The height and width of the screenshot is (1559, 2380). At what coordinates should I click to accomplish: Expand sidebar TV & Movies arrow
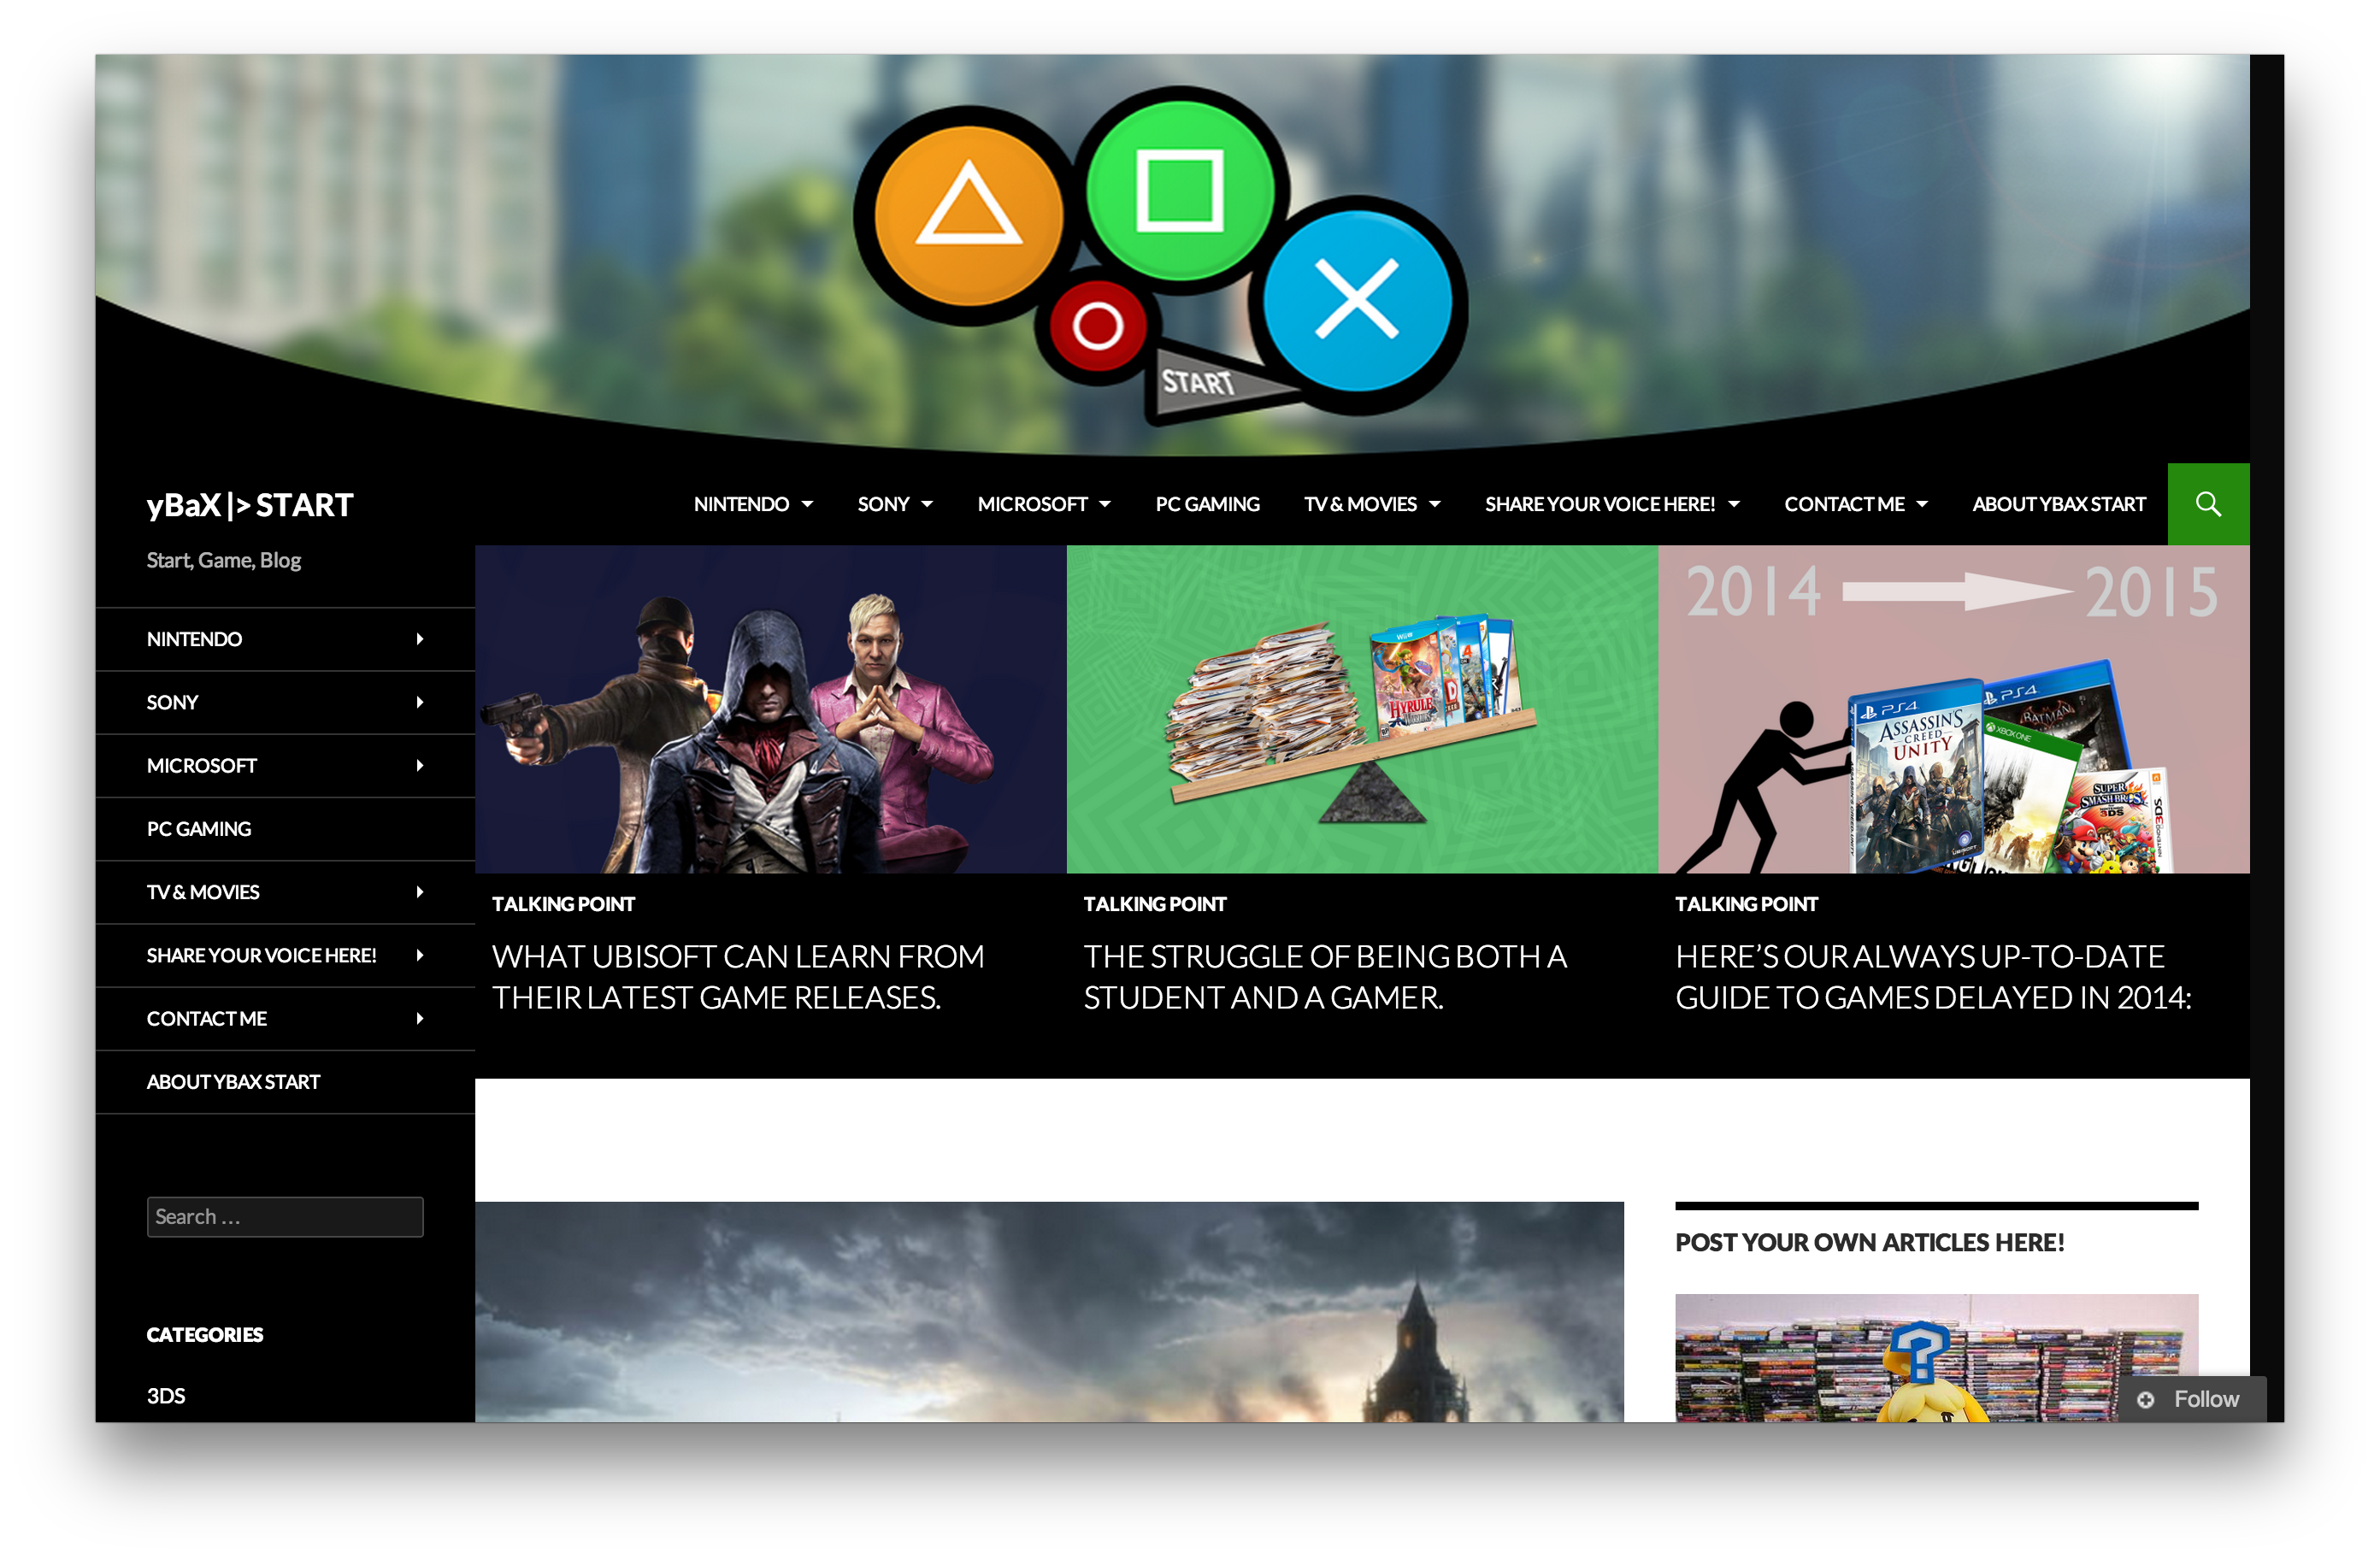point(420,892)
